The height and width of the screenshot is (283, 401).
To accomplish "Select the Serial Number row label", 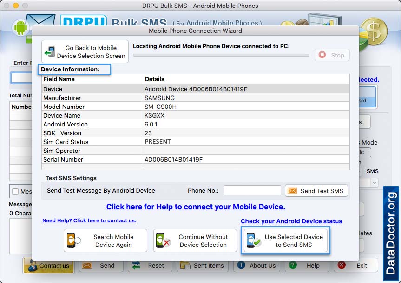I will [x=63, y=159].
